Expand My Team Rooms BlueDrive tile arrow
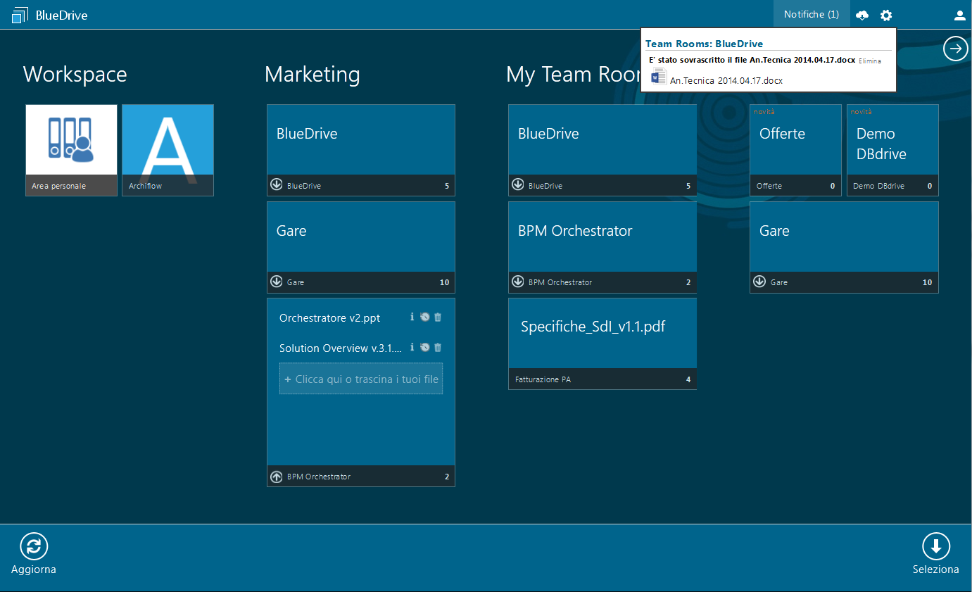This screenshot has width=972, height=592. (518, 185)
